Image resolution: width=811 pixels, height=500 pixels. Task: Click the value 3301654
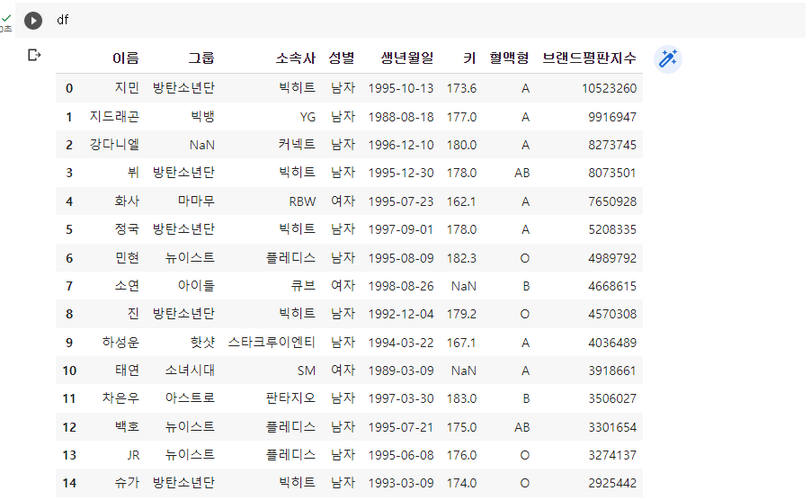(x=612, y=428)
